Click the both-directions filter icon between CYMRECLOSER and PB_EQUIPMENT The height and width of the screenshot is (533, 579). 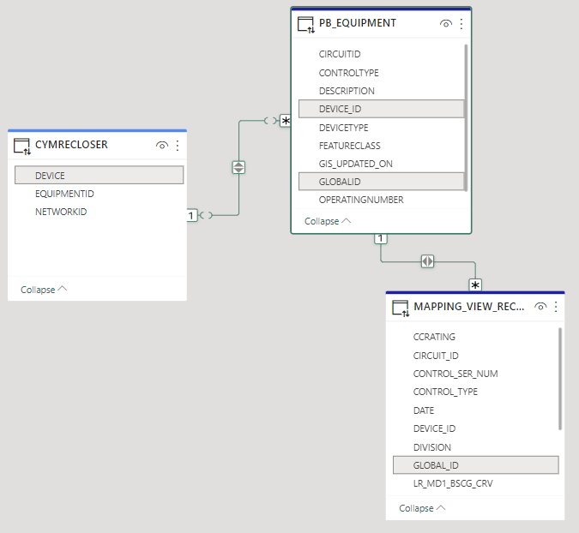[x=238, y=167]
